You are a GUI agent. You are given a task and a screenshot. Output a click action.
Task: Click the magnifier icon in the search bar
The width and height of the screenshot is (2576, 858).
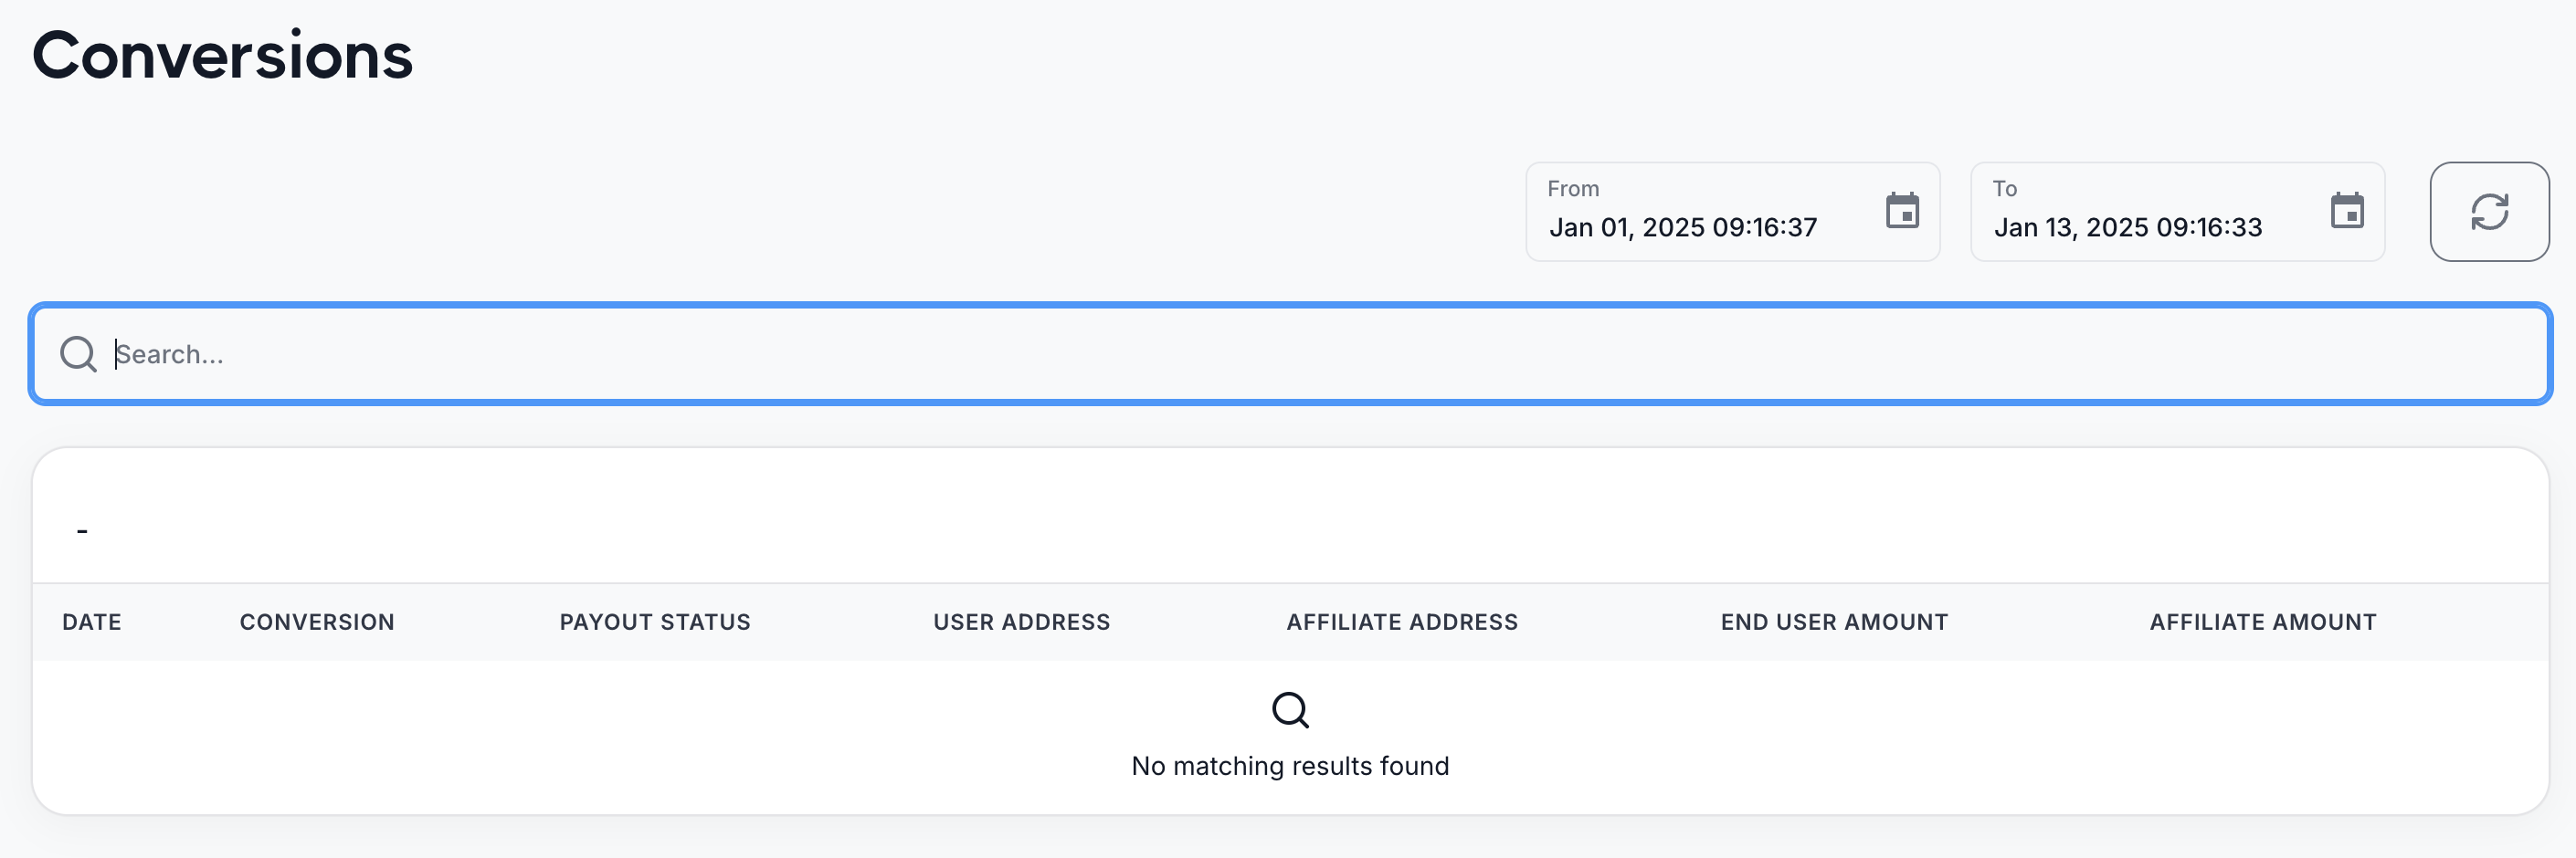[x=78, y=353]
